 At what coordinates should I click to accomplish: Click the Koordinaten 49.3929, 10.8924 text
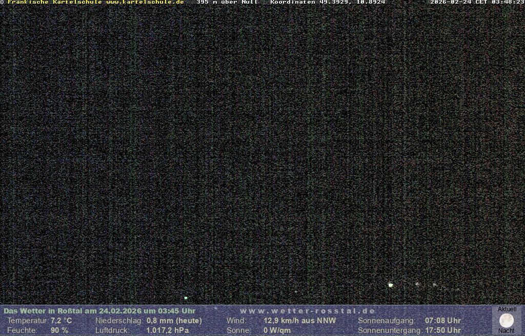[328, 2]
